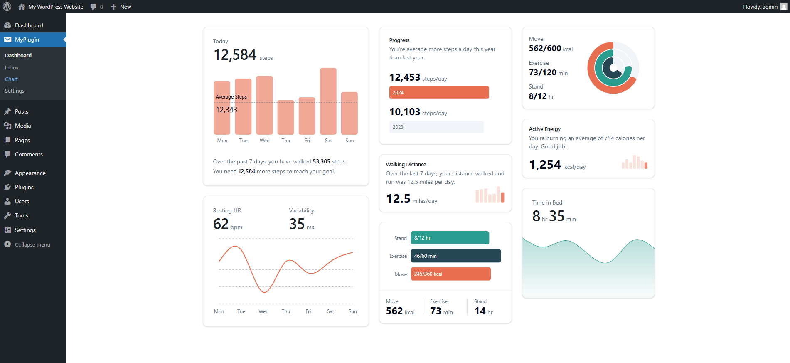Click the Comments speech bubble icon in sidebar
The height and width of the screenshot is (363, 790).
[7, 154]
